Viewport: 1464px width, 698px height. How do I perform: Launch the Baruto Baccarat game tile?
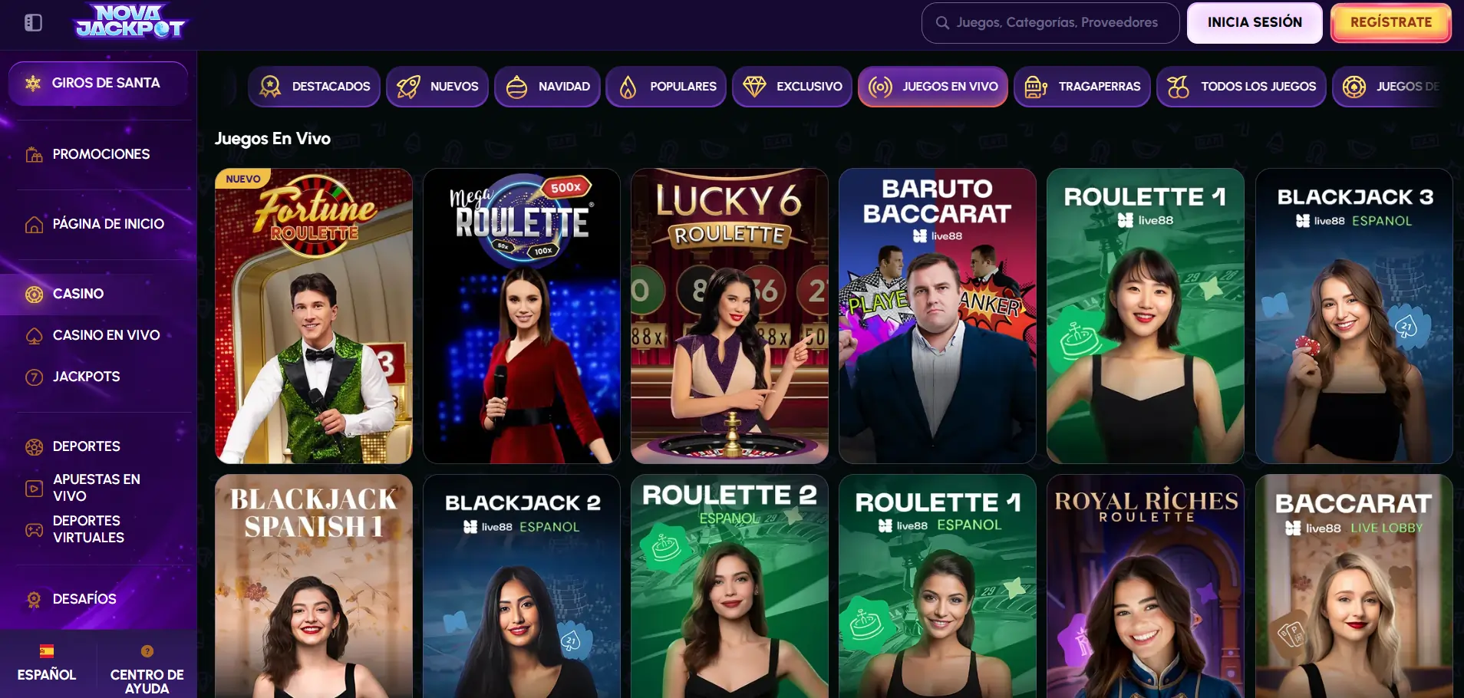coord(938,316)
